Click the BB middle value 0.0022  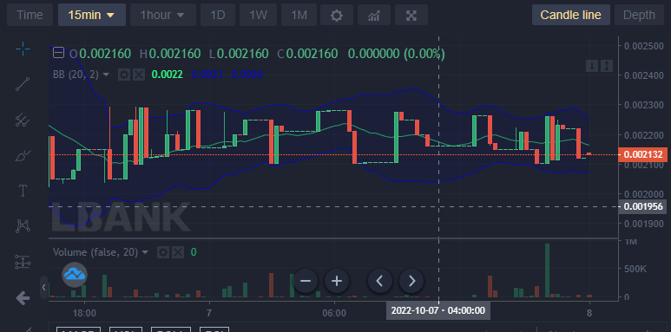168,75
